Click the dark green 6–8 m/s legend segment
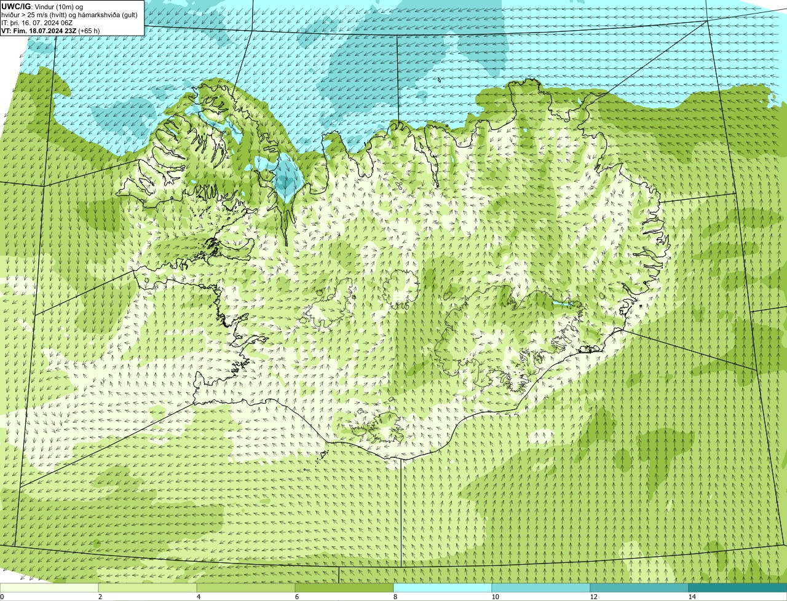The height and width of the screenshot is (601, 787). pyautogui.click(x=344, y=587)
